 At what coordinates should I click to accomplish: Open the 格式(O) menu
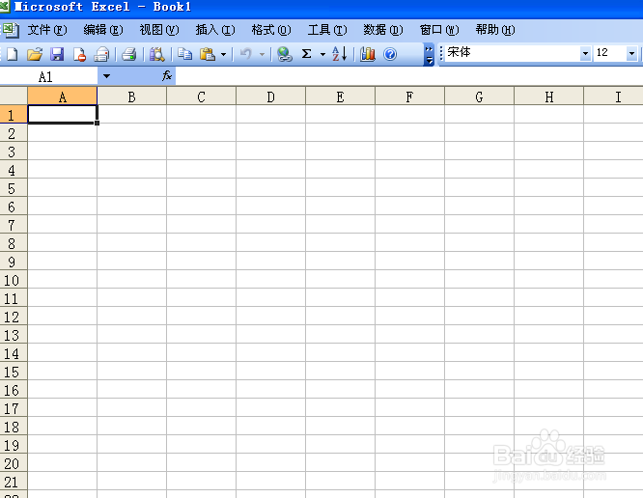click(x=271, y=30)
